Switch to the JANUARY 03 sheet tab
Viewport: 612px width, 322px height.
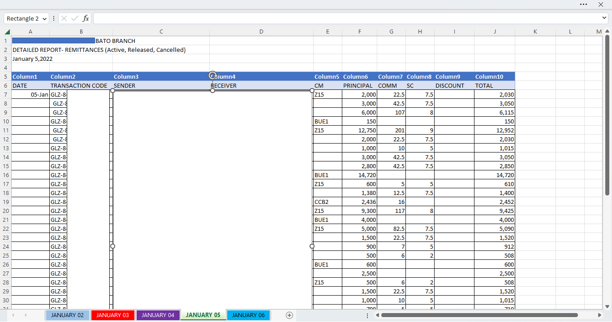point(112,315)
